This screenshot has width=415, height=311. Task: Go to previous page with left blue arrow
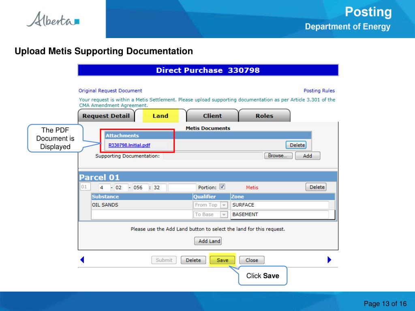82,260
